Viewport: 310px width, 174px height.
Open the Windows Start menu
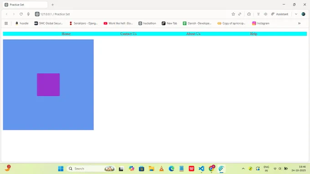click(x=61, y=169)
